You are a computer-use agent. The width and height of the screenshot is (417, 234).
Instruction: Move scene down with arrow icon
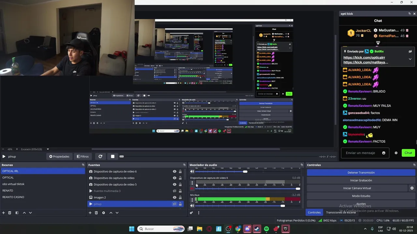[x=30, y=213]
